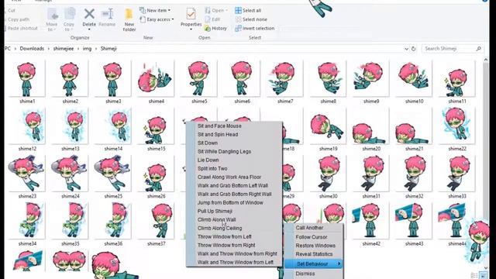Click Select none in ribbon

point(251,19)
